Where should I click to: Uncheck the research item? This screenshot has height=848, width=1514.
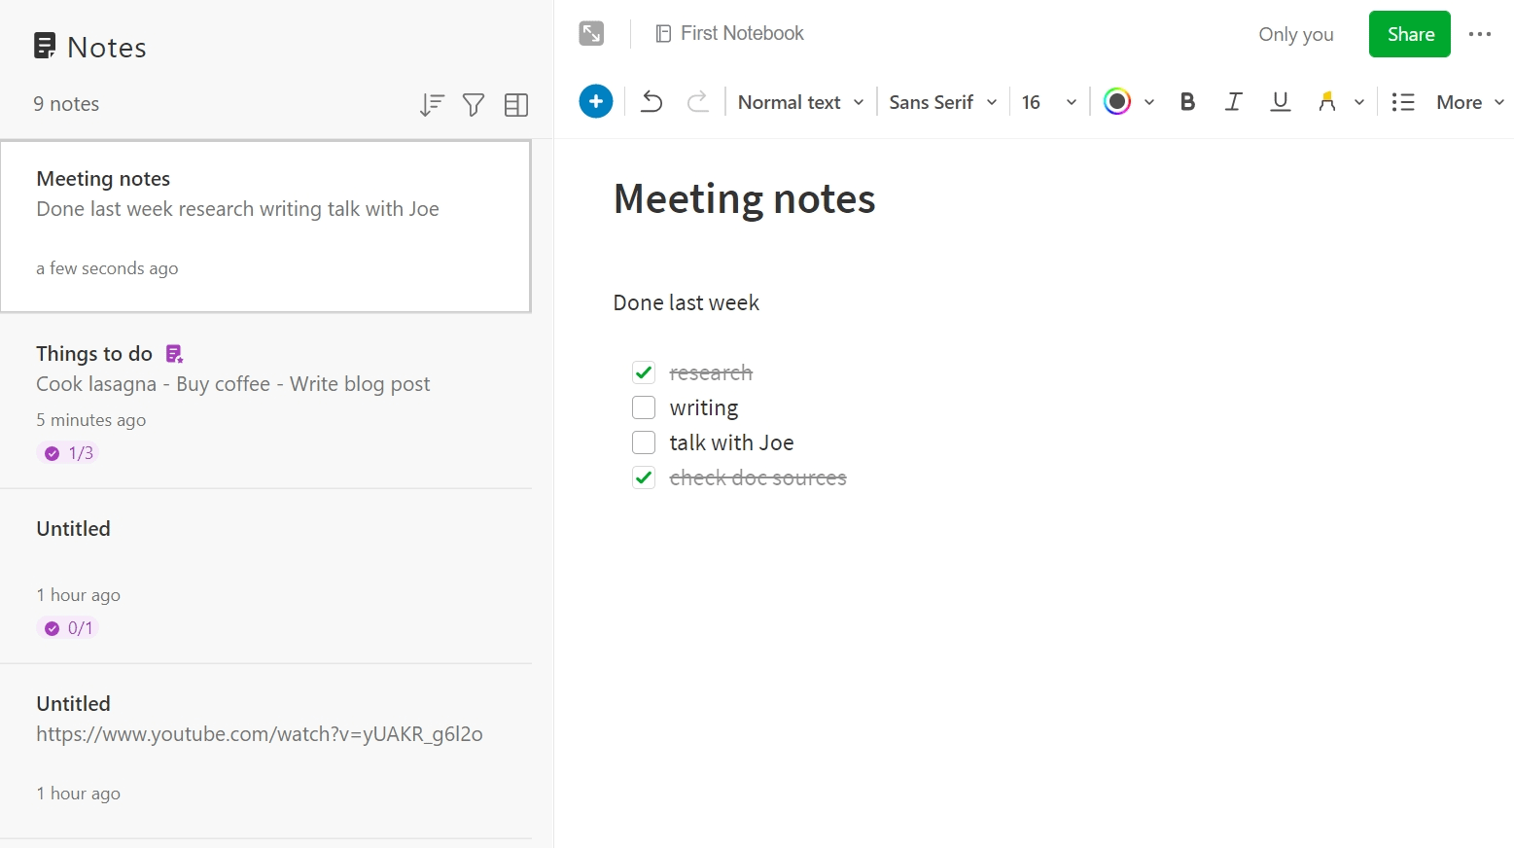644,372
